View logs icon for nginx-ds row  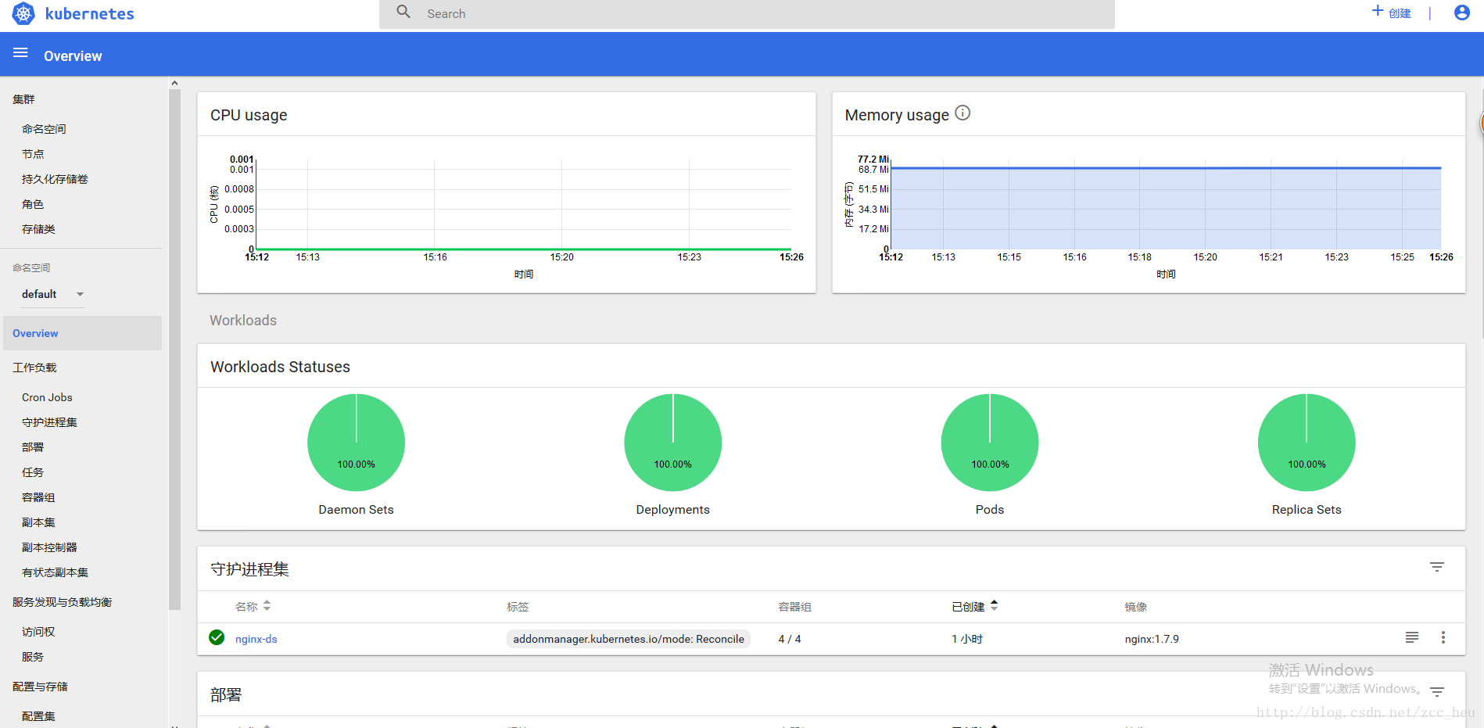(x=1412, y=637)
